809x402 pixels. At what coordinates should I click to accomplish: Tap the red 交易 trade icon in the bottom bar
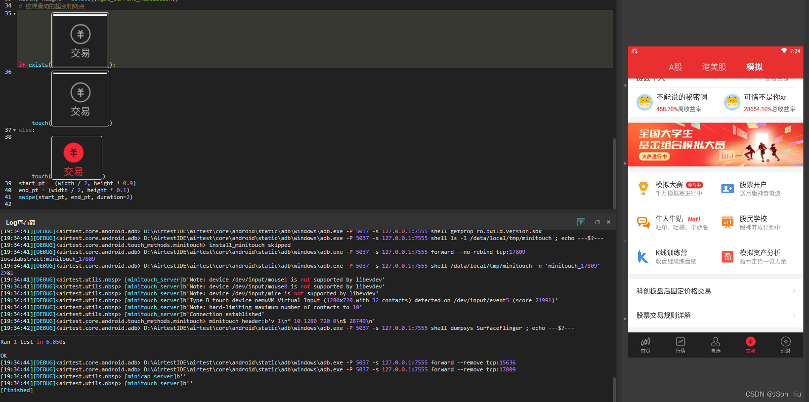[x=751, y=342]
